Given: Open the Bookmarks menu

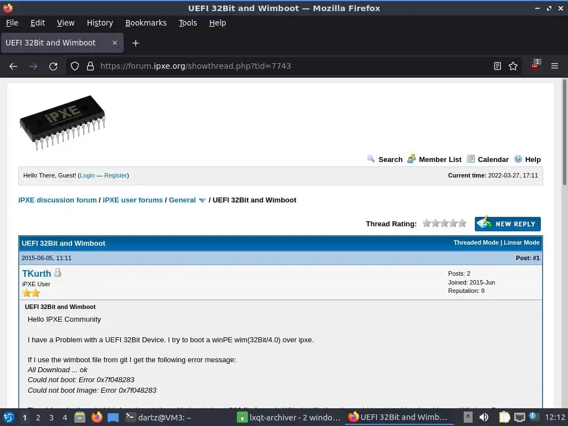Looking at the screenshot, I should [146, 23].
